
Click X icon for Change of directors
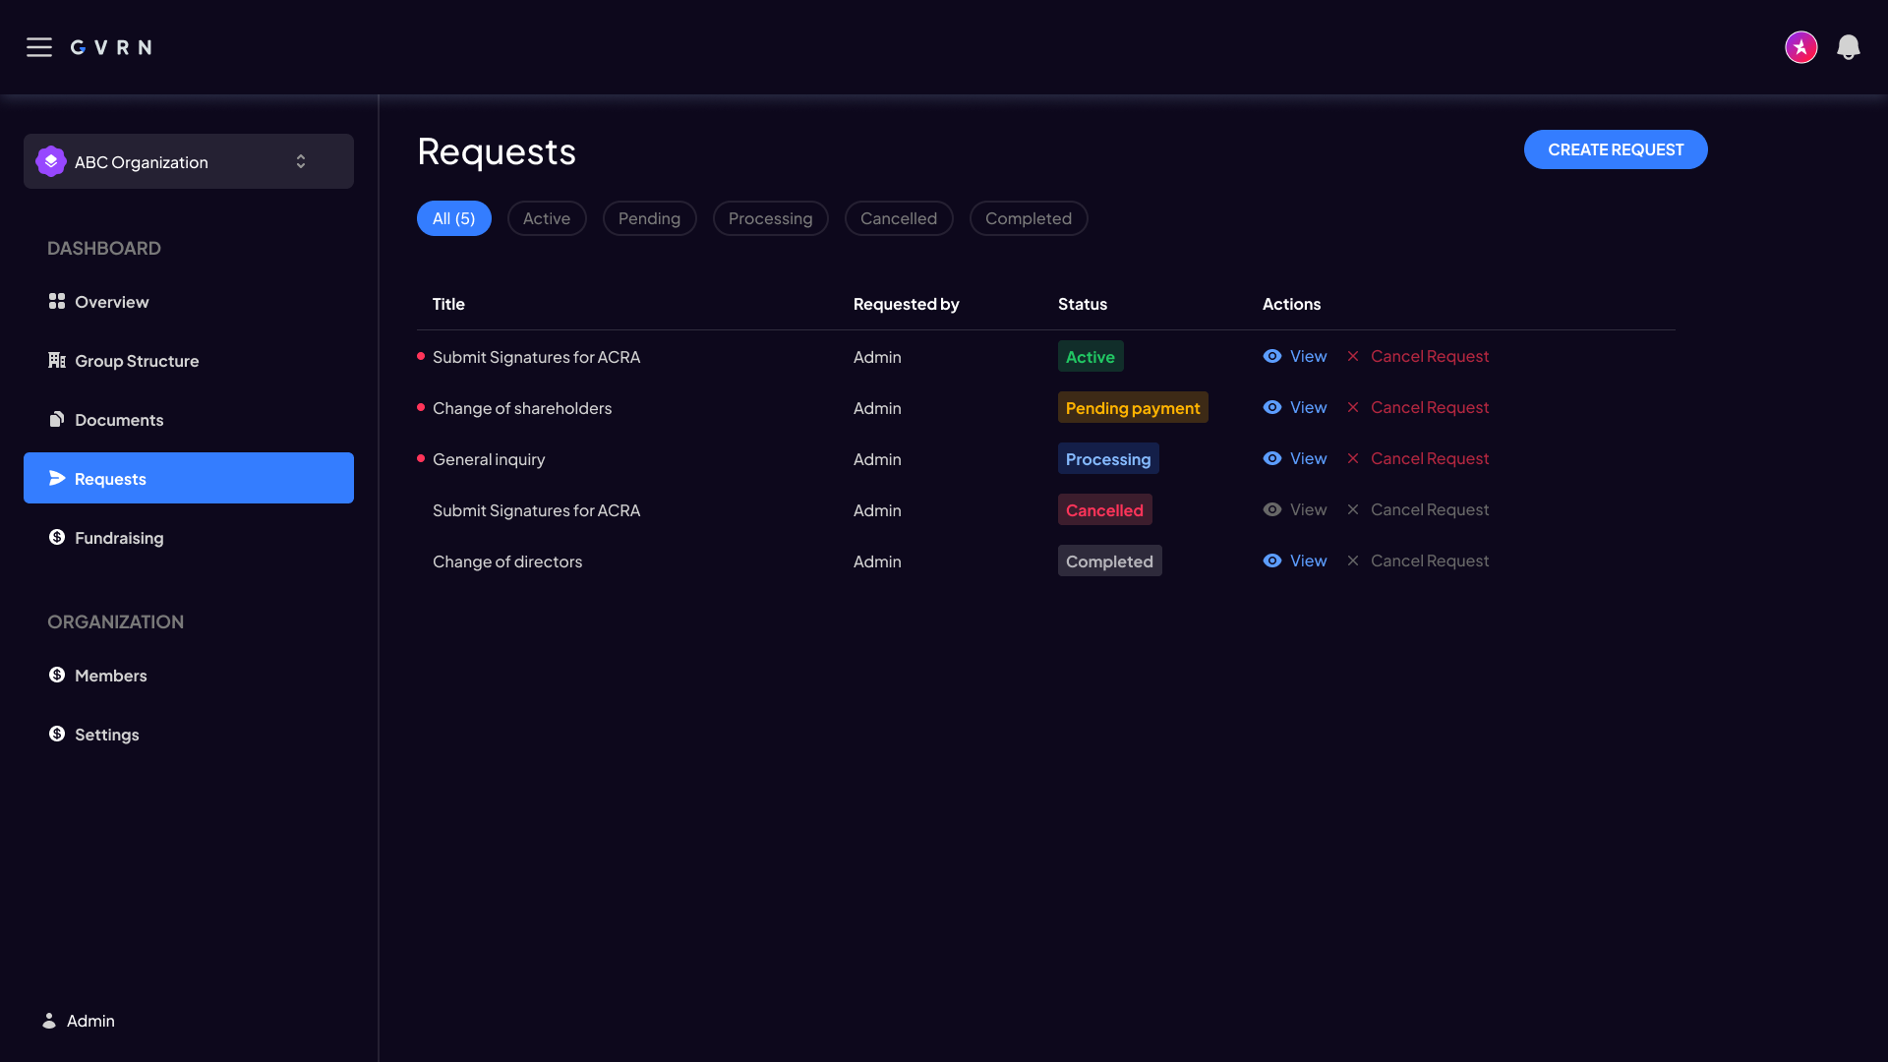[1353, 560]
